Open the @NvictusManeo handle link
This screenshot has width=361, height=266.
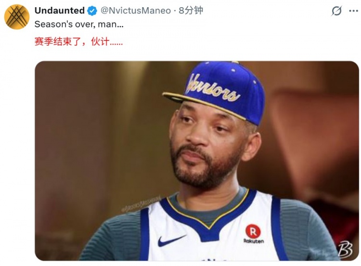tap(136, 11)
